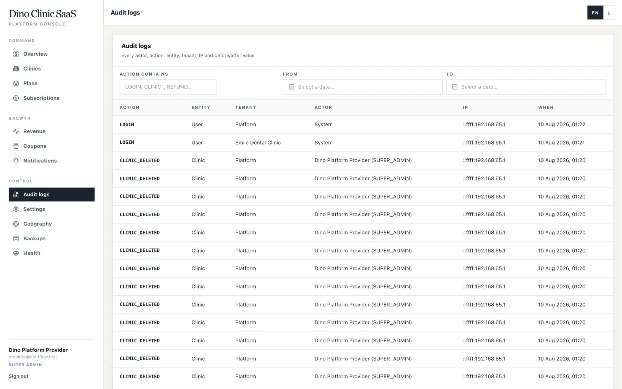
Task: Click the 10 Aug 2026, 01:21 timestamp
Action: tap(561, 142)
